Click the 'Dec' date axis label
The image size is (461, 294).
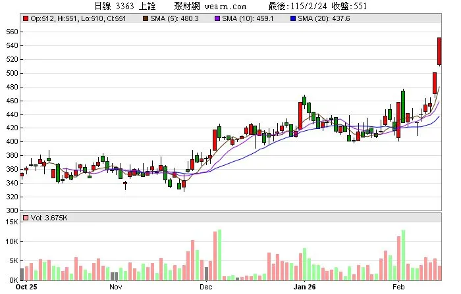205,287
